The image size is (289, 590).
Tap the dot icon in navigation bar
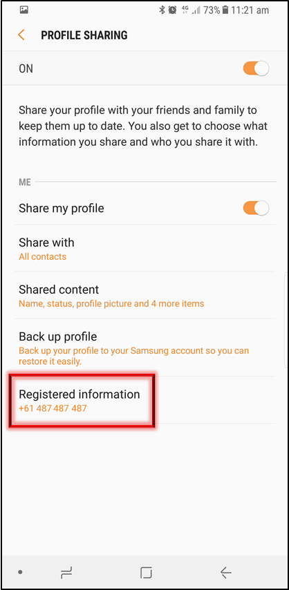pyautogui.click(x=20, y=572)
